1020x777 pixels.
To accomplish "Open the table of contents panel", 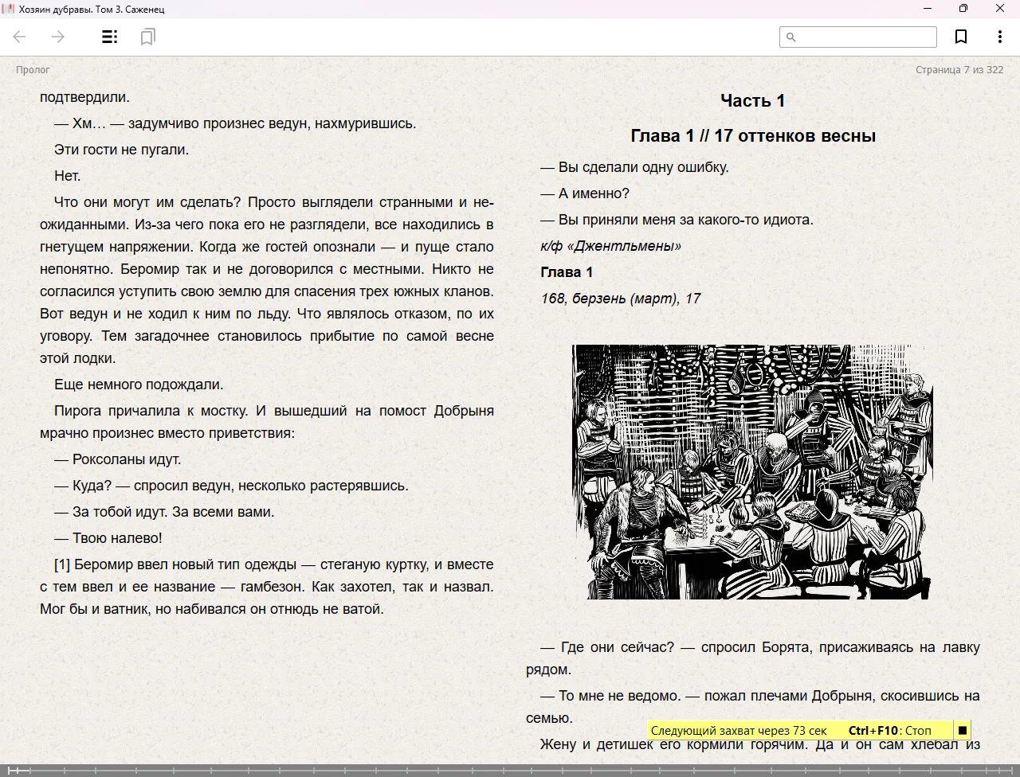I will click(110, 37).
